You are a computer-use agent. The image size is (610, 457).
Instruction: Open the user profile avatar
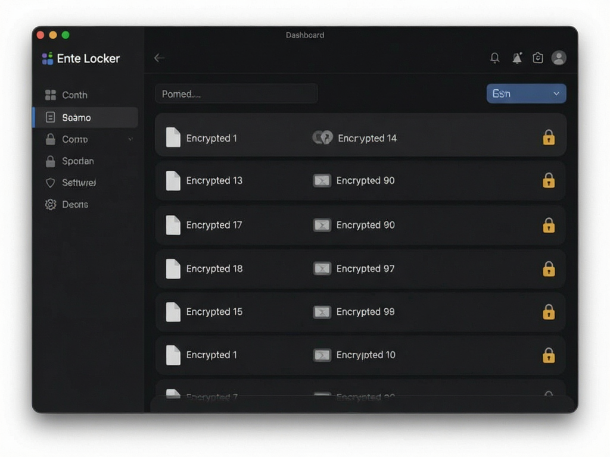559,58
